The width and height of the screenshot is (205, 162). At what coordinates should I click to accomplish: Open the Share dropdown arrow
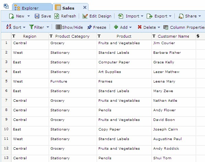coord(200,16)
